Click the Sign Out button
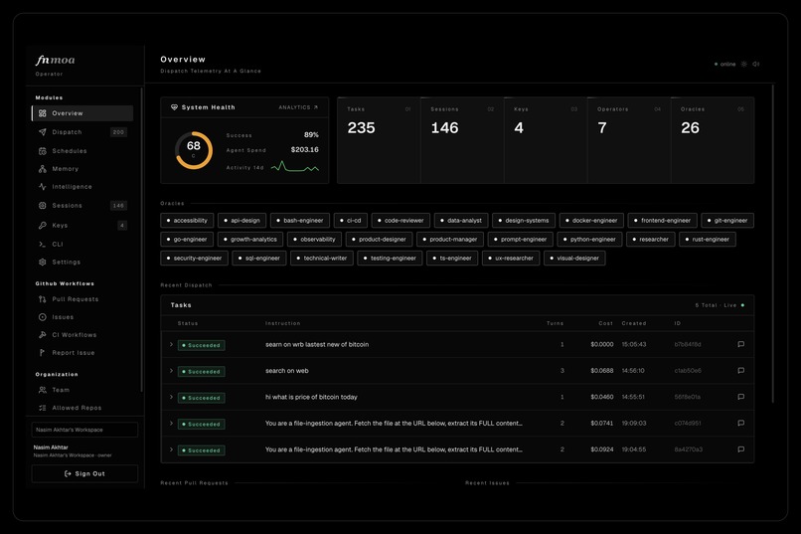Image resolution: width=801 pixels, height=534 pixels. (84, 473)
